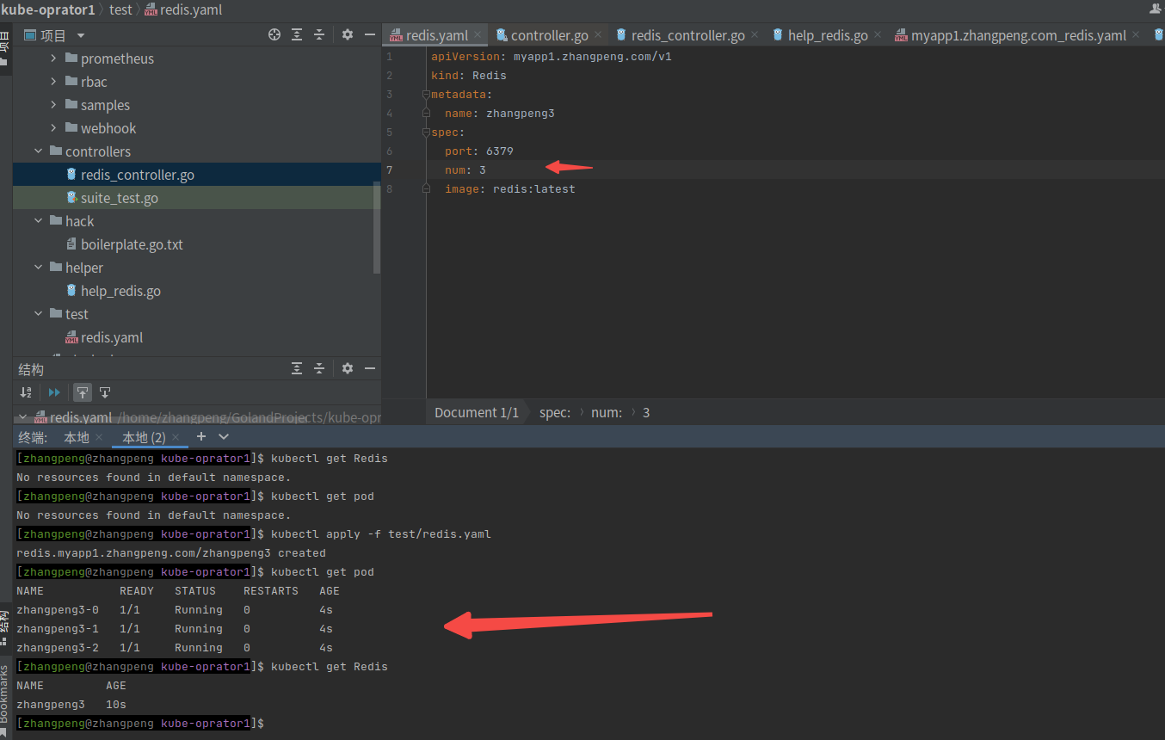Image resolution: width=1165 pixels, height=740 pixels.
Task: Click the num: breadcrumb in editor footer
Action: point(607,412)
